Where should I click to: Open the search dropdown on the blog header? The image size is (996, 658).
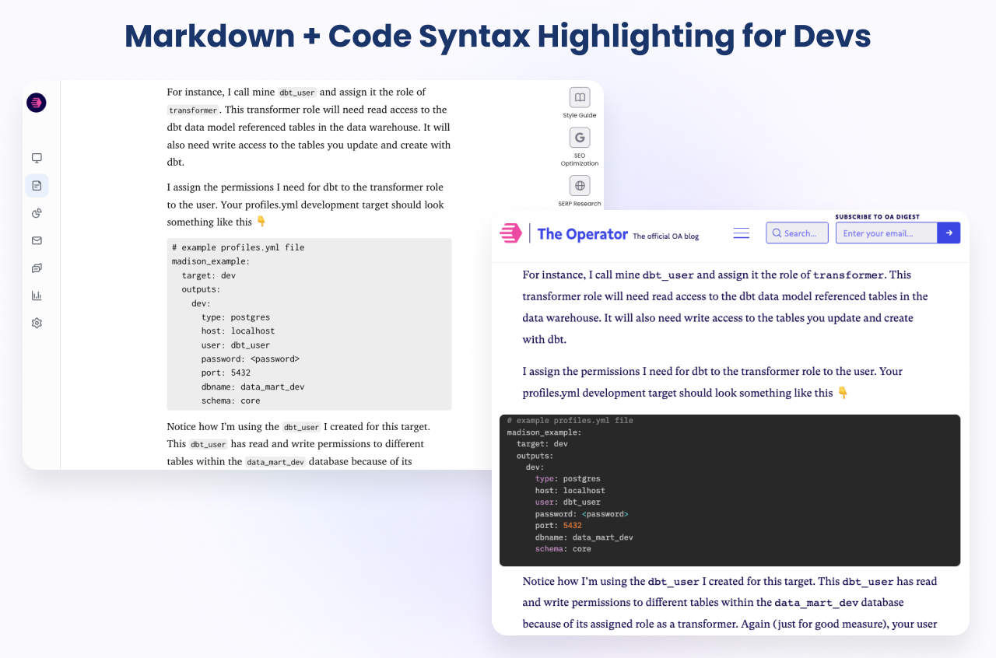[797, 233]
